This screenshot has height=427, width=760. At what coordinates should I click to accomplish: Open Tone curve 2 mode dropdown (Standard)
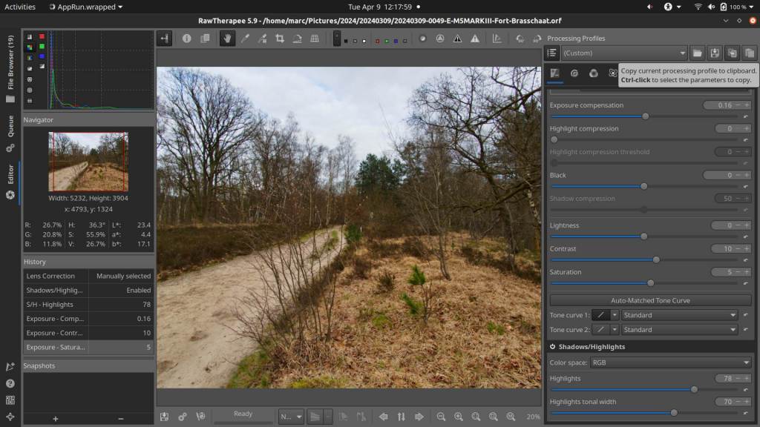tap(680, 330)
